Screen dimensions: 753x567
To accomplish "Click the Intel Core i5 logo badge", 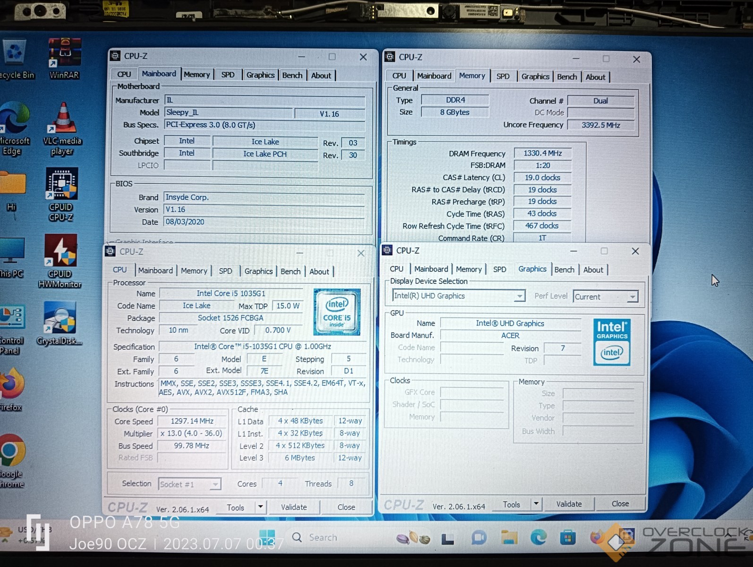I will click(x=337, y=312).
